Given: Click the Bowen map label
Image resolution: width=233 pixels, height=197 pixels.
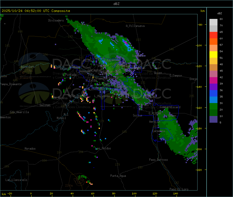Looking at the screenshot, I should [x=172, y=116].
